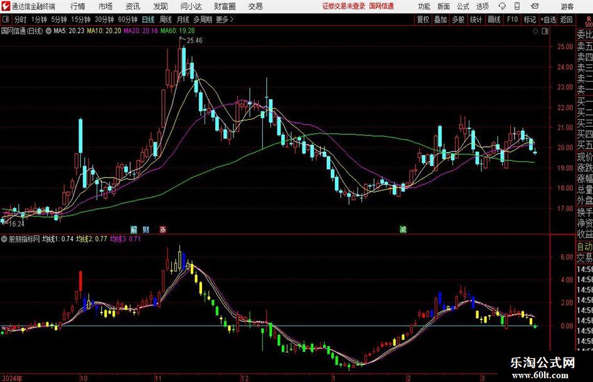Viewport: 593px width, 382px height.
Task: Open the 功能 menu
Action: pos(424,6)
